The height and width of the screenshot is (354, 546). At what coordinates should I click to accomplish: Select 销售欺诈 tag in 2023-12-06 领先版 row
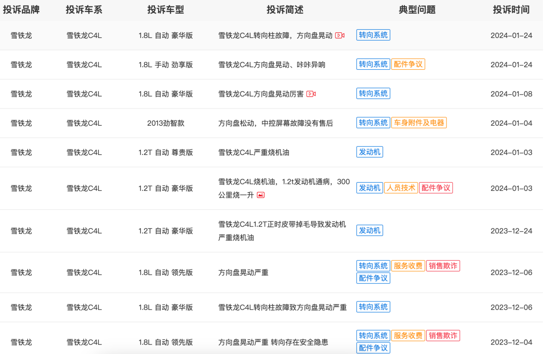pyautogui.click(x=443, y=266)
